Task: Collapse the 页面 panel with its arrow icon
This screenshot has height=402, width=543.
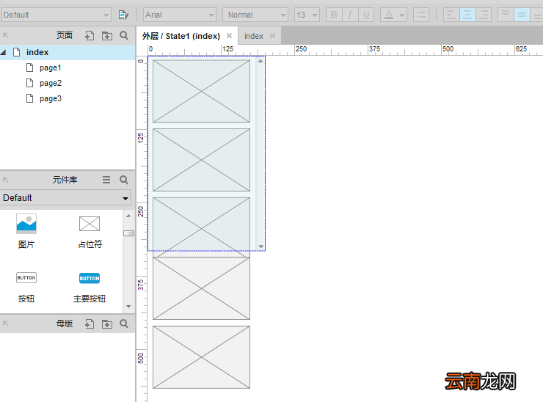Action: [6, 35]
